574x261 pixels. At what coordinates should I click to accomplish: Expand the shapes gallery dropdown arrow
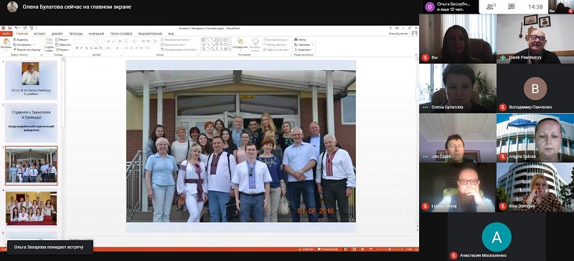[x=230, y=49]
